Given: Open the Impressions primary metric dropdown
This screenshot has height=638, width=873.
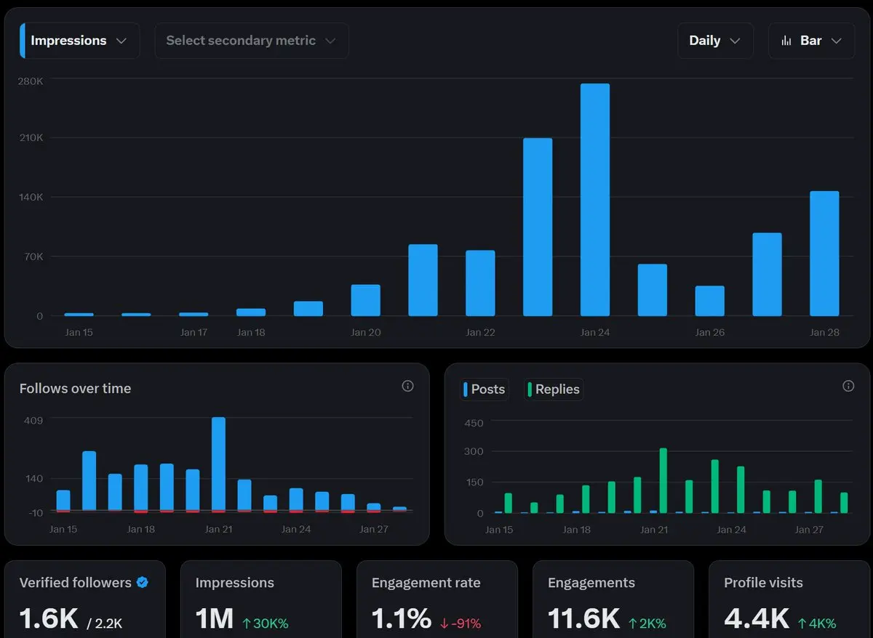Looking at the screenshot, I should point(79,41).
